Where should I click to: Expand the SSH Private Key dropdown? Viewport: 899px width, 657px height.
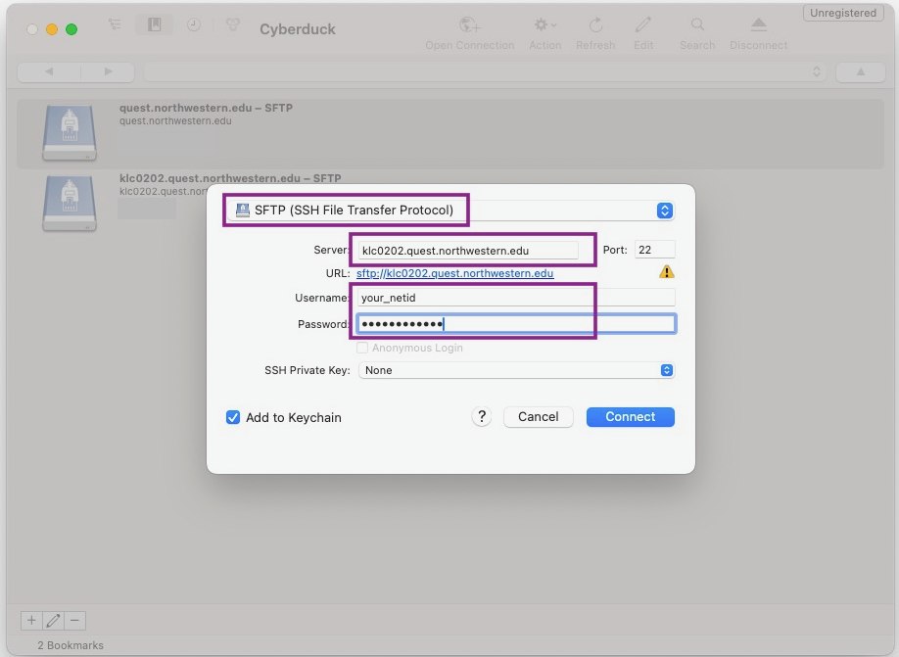pos(516,370)
